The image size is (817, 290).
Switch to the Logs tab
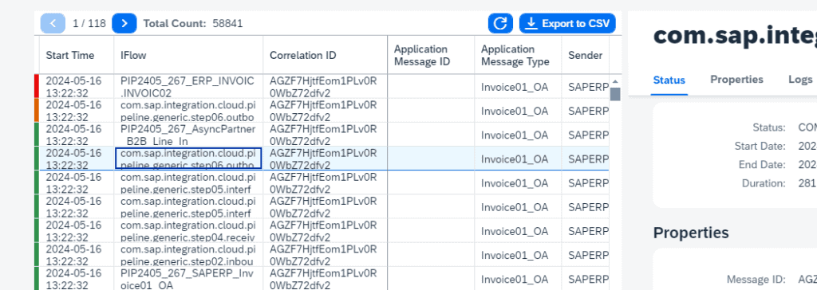pos(800,79)
